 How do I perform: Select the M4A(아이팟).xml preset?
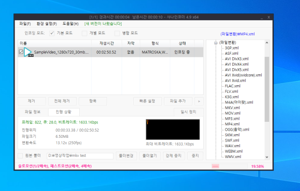point(239,102)
